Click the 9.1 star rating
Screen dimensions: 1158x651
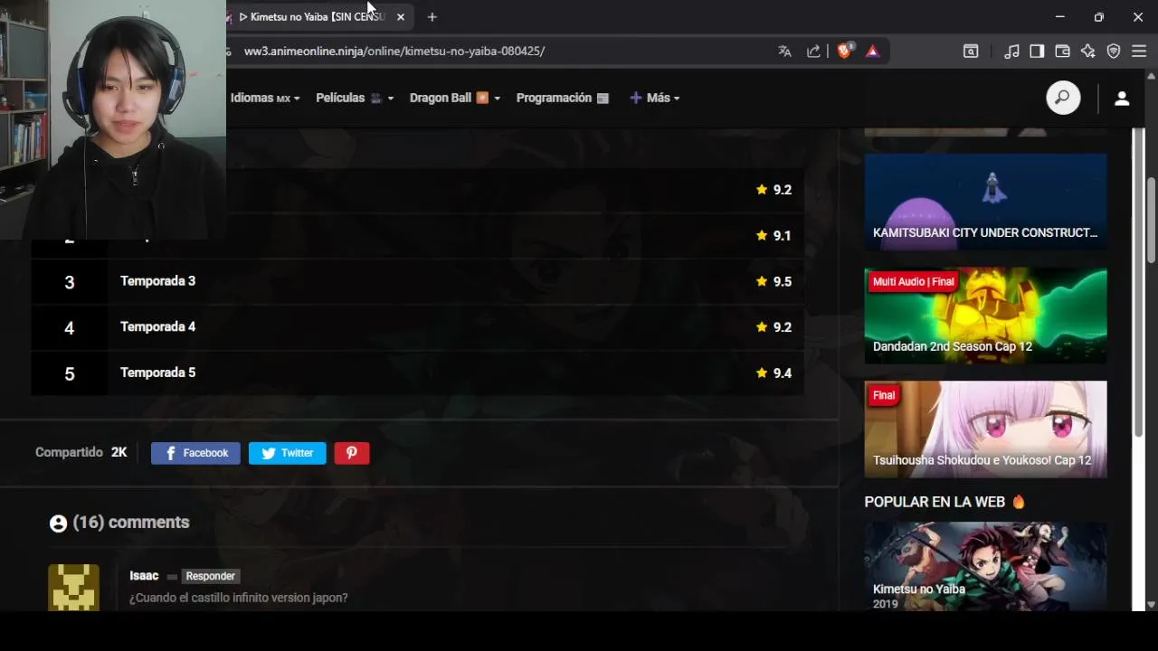coord(774,235)
